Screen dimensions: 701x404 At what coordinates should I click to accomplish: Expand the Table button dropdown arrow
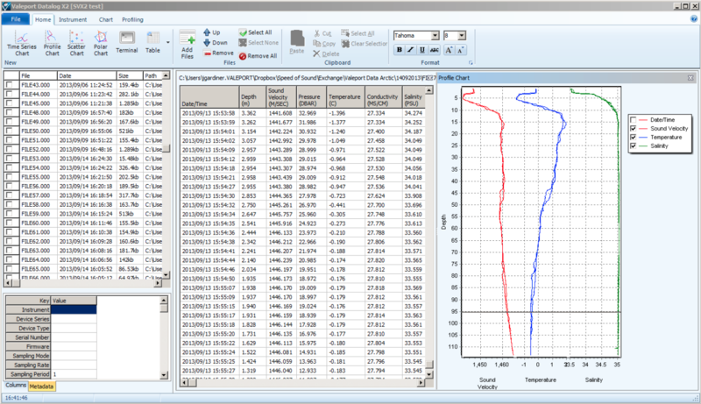(167, 40)
